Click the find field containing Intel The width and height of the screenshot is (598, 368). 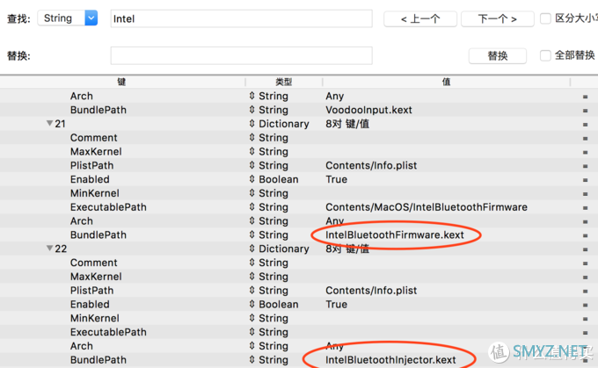[242, 18]
